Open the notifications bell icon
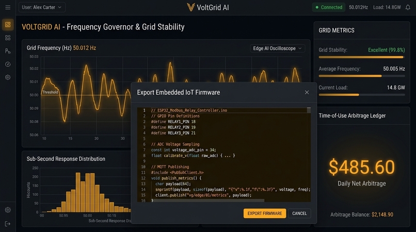 [408, 7]
